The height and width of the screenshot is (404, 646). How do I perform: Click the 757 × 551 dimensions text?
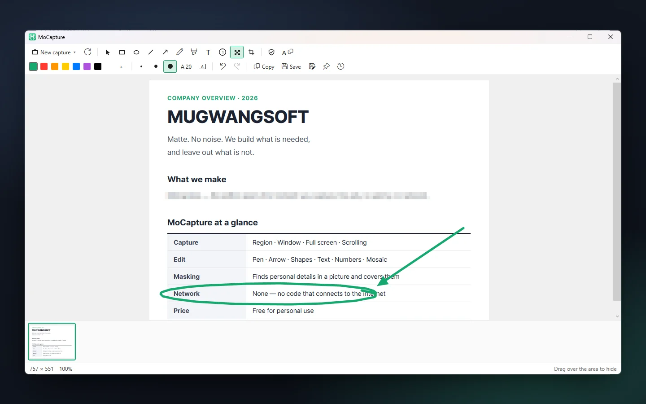pos(41,369)
